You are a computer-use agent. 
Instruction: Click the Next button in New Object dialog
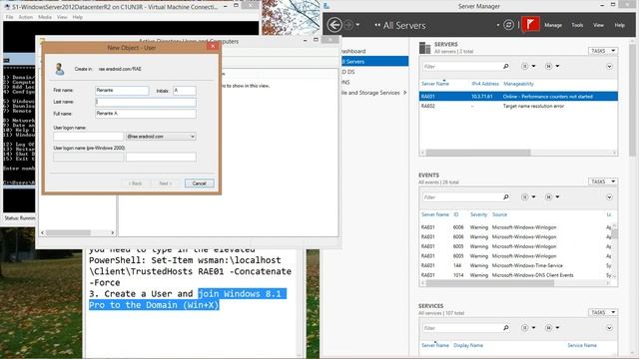(165, 183)
